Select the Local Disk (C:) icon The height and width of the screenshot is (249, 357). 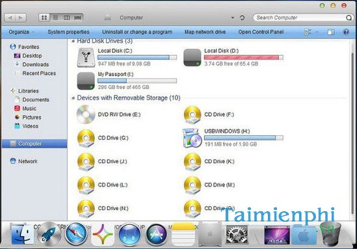86,58
